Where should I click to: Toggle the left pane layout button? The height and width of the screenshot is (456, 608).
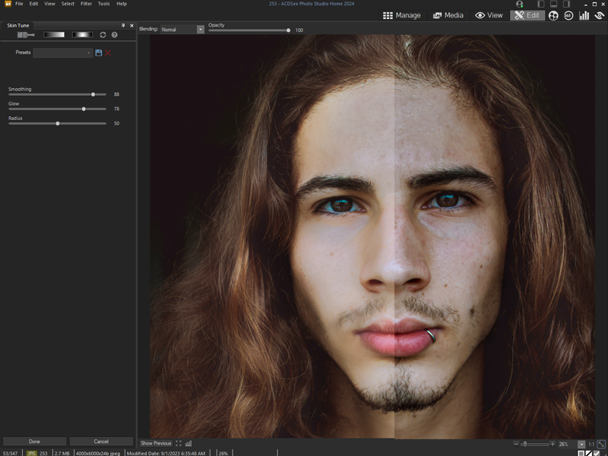pyautogui.click(x=541, y=4)
